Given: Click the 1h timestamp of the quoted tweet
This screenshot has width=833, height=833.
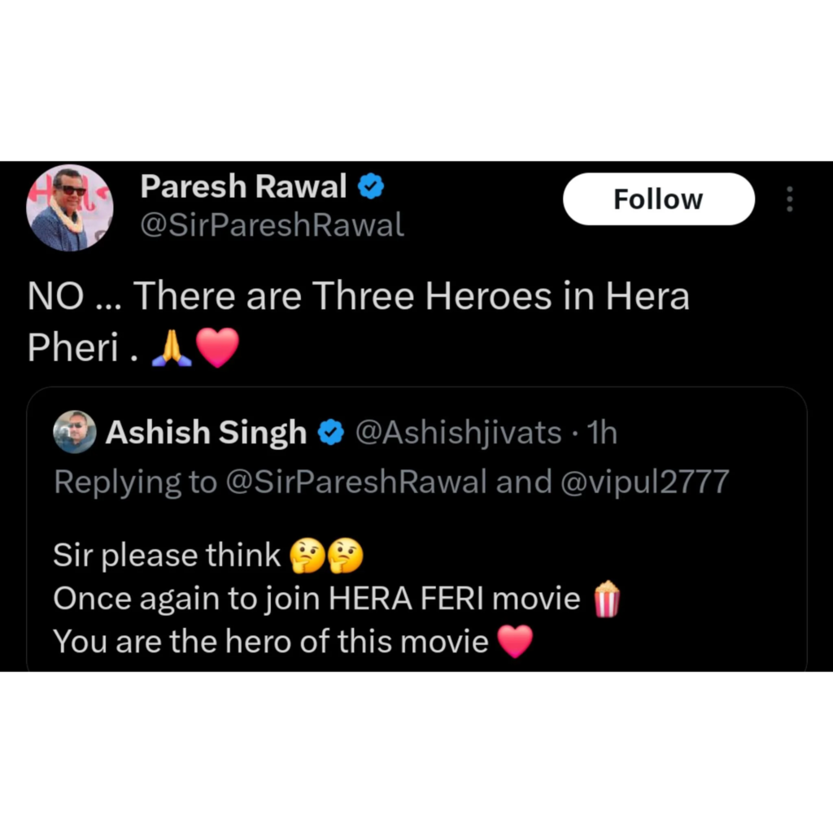Looking at the screenshot, I should tap(602, 433).
